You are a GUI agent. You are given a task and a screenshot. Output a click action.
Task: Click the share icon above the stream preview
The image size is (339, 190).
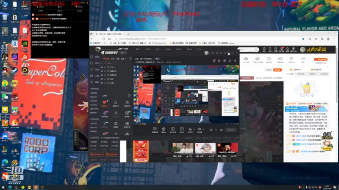point(235,60)
